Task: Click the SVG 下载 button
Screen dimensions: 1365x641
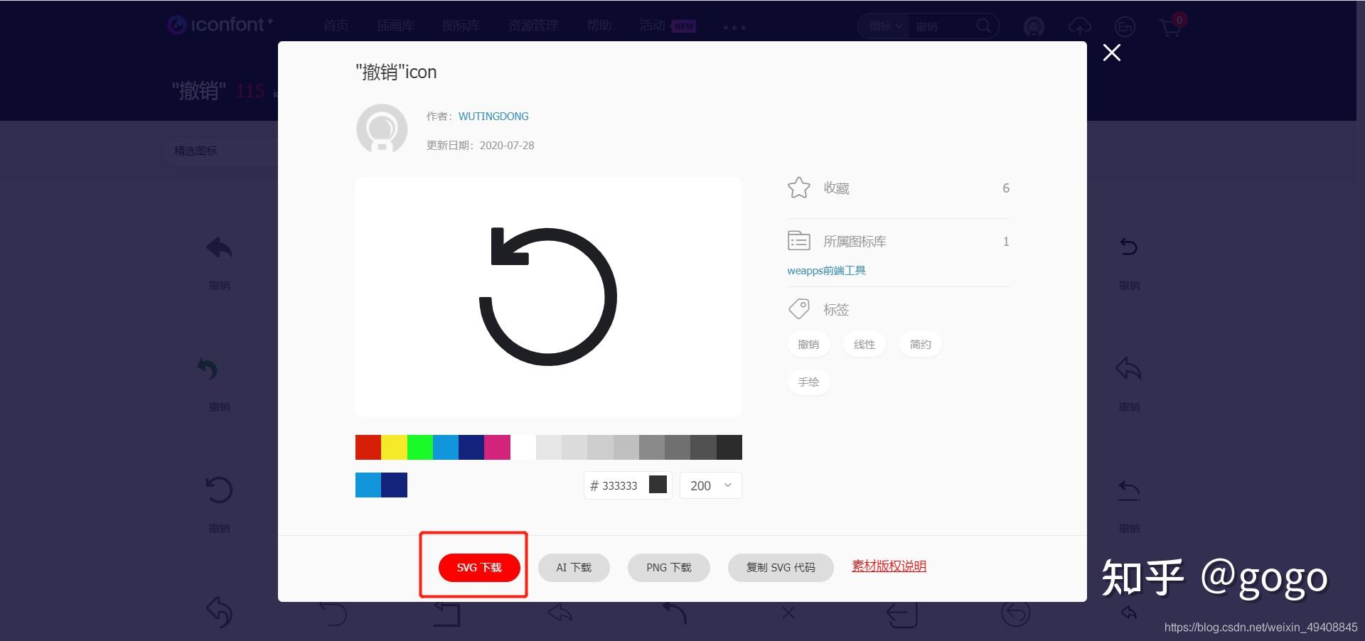Action: (x=478, y=567)
